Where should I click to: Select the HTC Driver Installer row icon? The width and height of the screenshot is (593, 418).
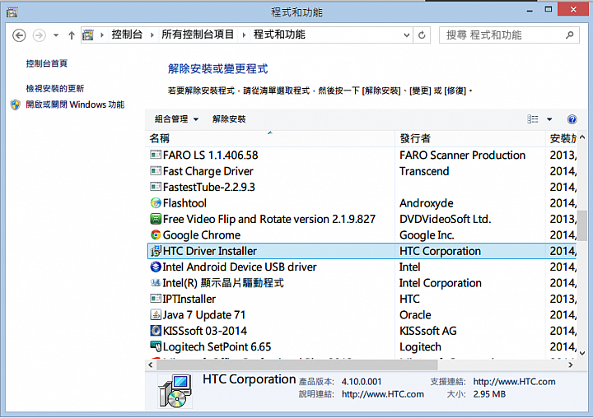pos(156,251)
